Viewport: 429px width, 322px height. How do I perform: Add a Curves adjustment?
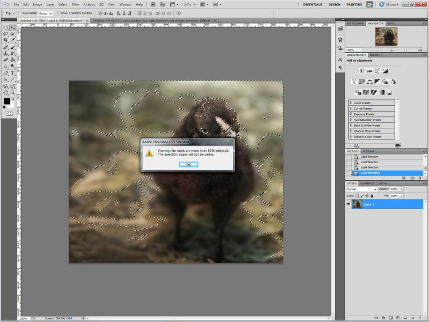pos(378,71)
